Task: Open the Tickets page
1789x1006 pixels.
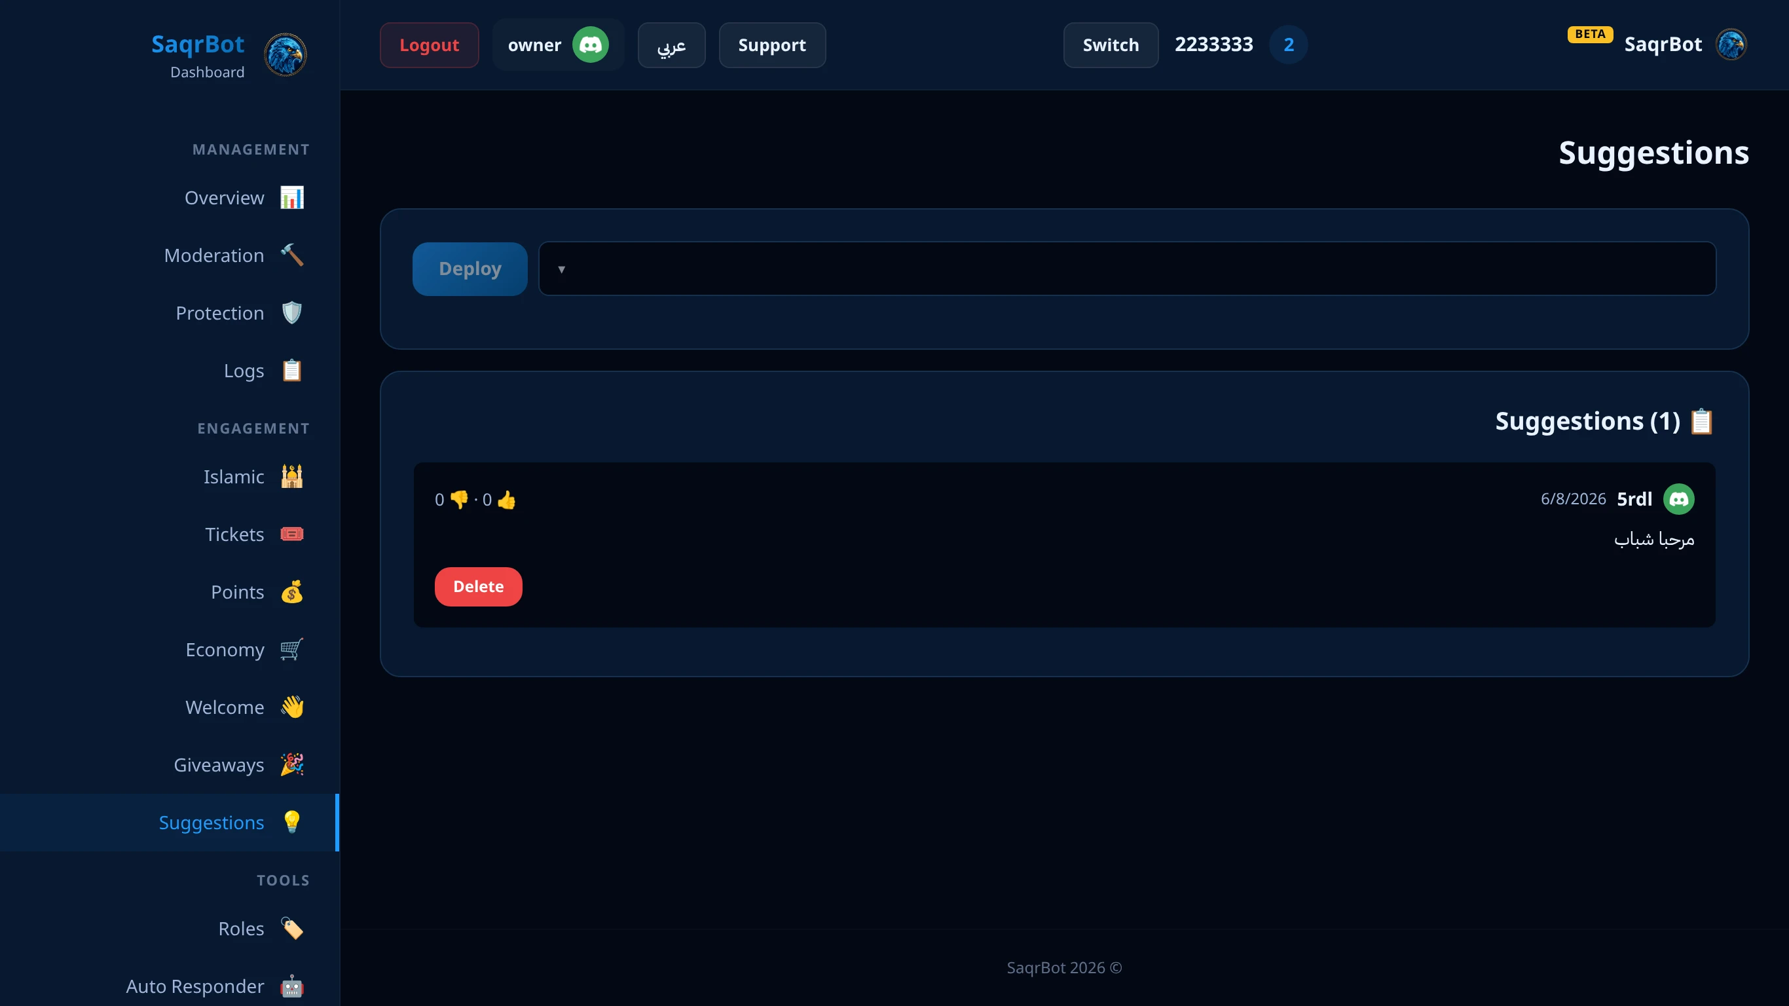Action: click(x=170, y=534)
